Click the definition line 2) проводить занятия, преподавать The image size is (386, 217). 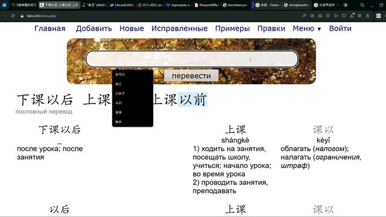click(x=230, y=186)
